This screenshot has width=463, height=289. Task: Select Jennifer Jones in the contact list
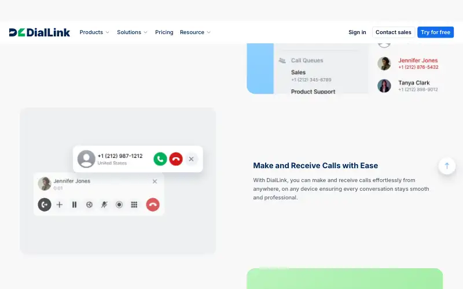[x=418, y=61]
